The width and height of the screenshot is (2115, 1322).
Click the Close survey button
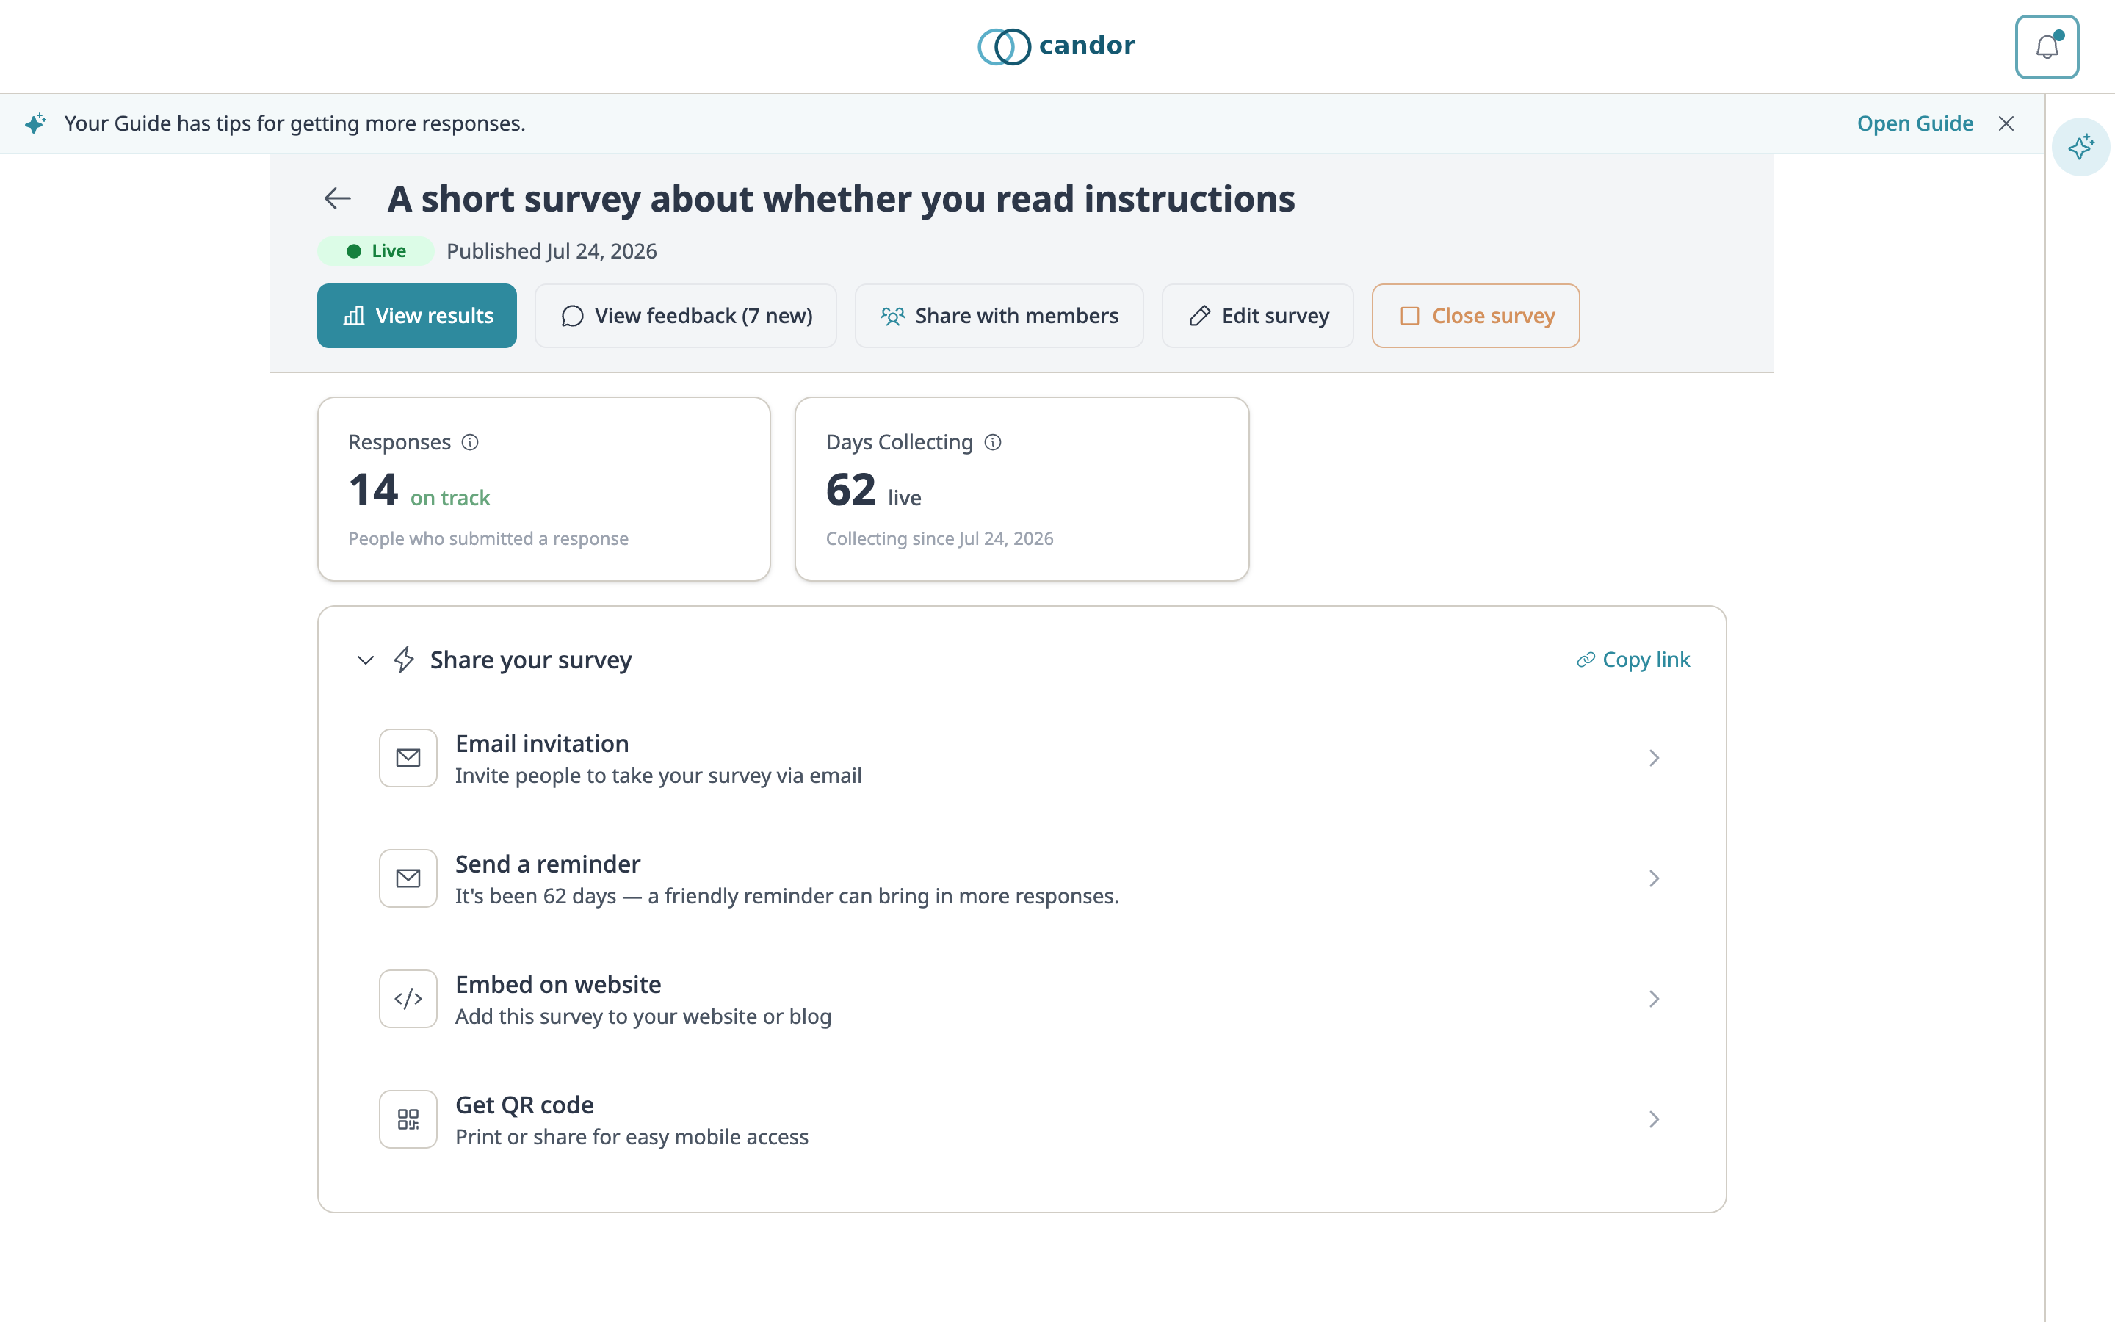pos(1475,316)
